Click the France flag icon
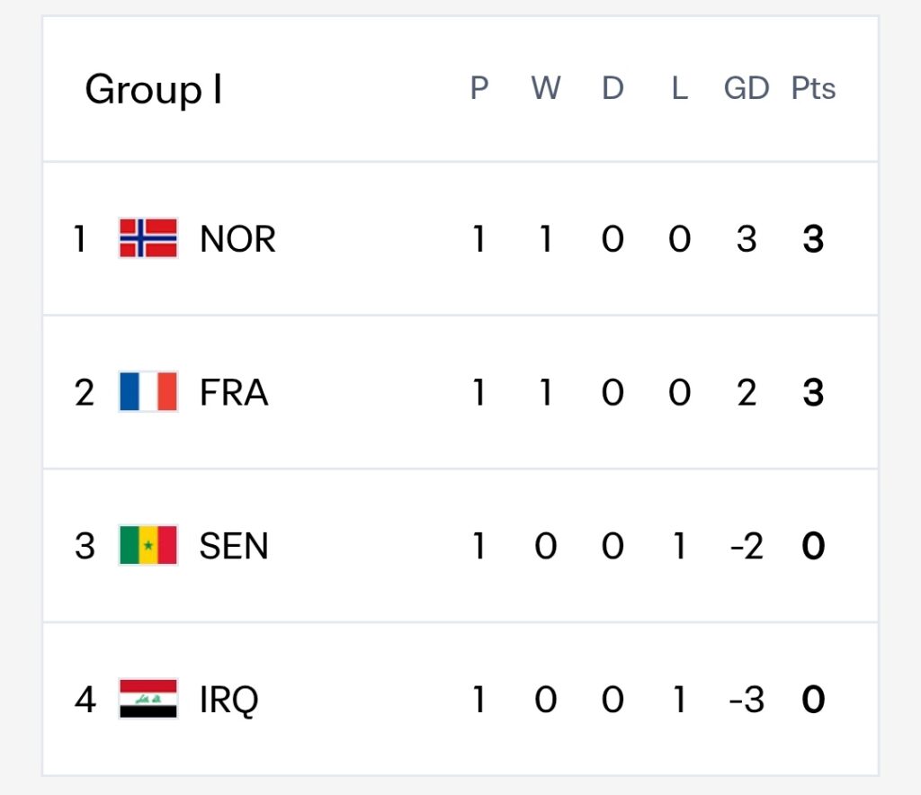The width and height of the screenshot is (921, 795). (x=148, y=391)
